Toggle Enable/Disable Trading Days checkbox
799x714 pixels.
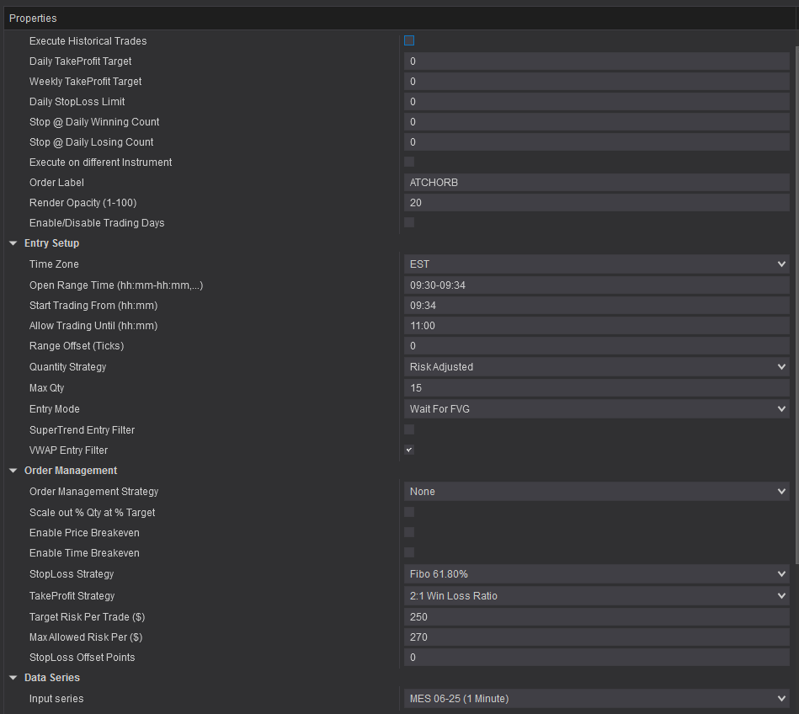point(408,222)
